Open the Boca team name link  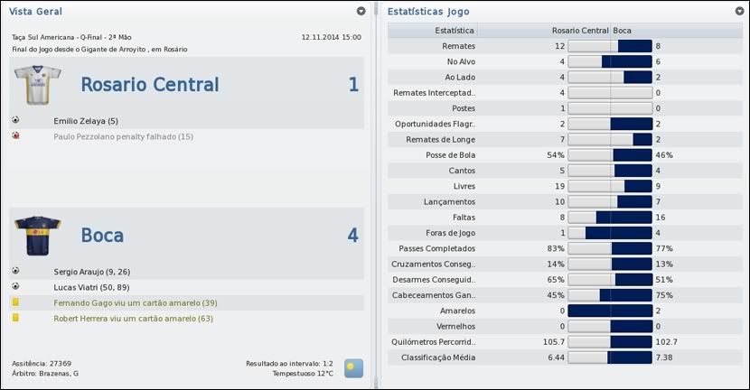click(102, 235)
